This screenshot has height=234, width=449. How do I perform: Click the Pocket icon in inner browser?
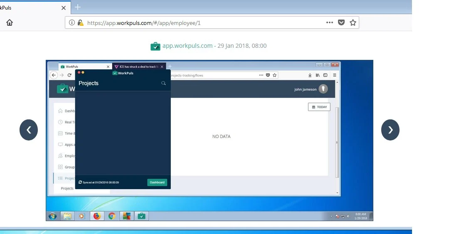coord(268,75)
